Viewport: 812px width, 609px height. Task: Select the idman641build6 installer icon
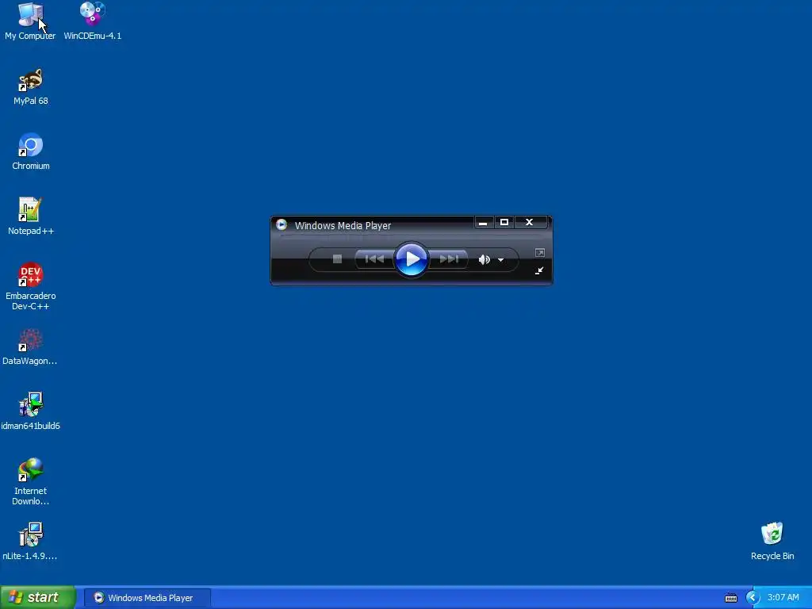pyautogui.click(x=31, y=412)
